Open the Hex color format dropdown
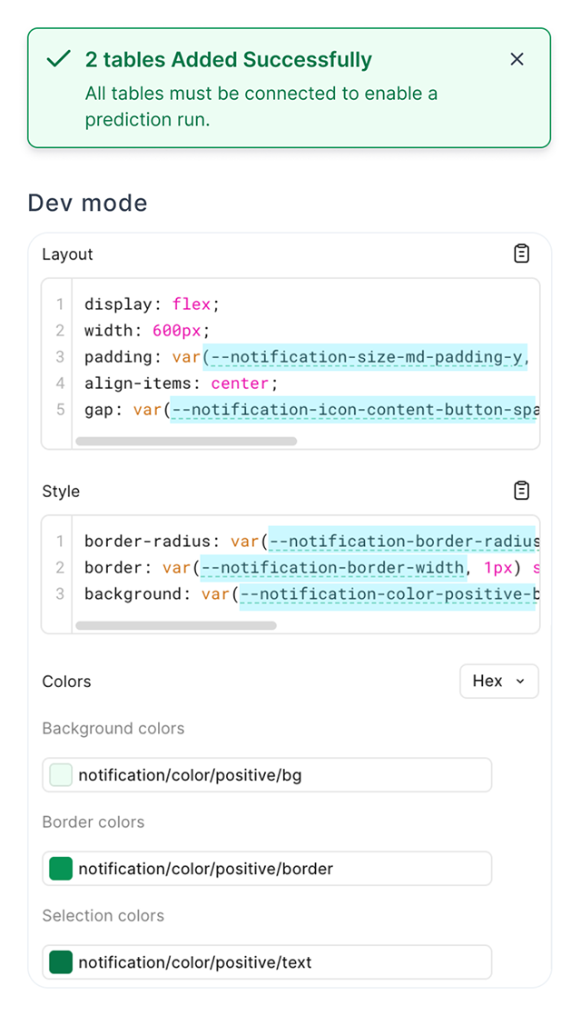 pos(498,681)
